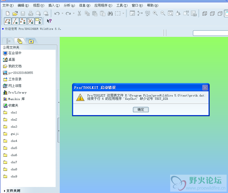Open 在会话中 in common folders

point(12,53)
